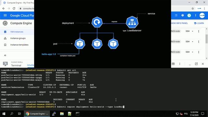Viewport: 208px width, 117px height.
Task: Click the VM list scroll-up arrow
Action: 207,29
